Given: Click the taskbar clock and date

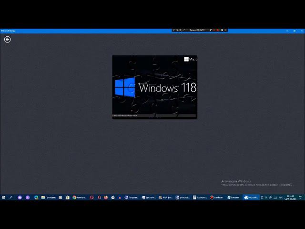Looking at the screenshot, I should click(x=290, y=198).
